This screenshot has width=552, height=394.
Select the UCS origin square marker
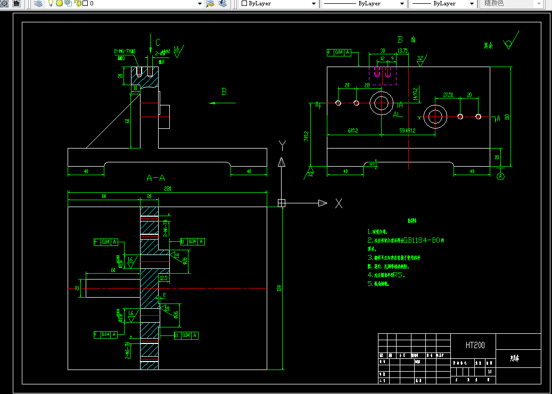pos(281,203)
